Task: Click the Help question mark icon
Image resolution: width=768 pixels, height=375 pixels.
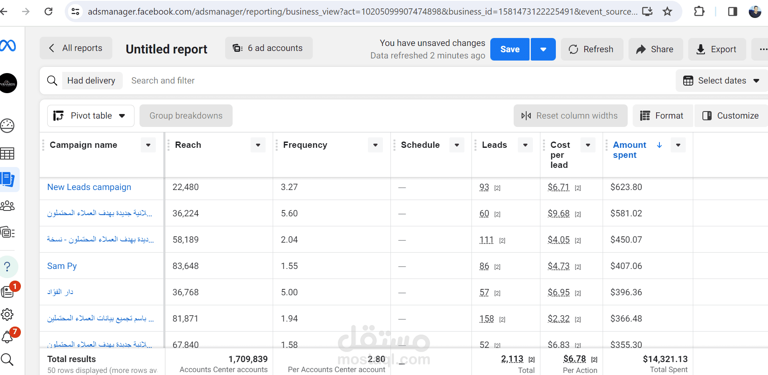Action: pos(8,266)
